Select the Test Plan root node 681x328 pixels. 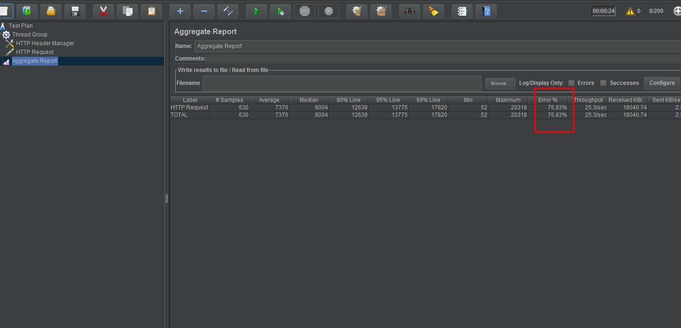pyautogui.click(x=21, y=25)
